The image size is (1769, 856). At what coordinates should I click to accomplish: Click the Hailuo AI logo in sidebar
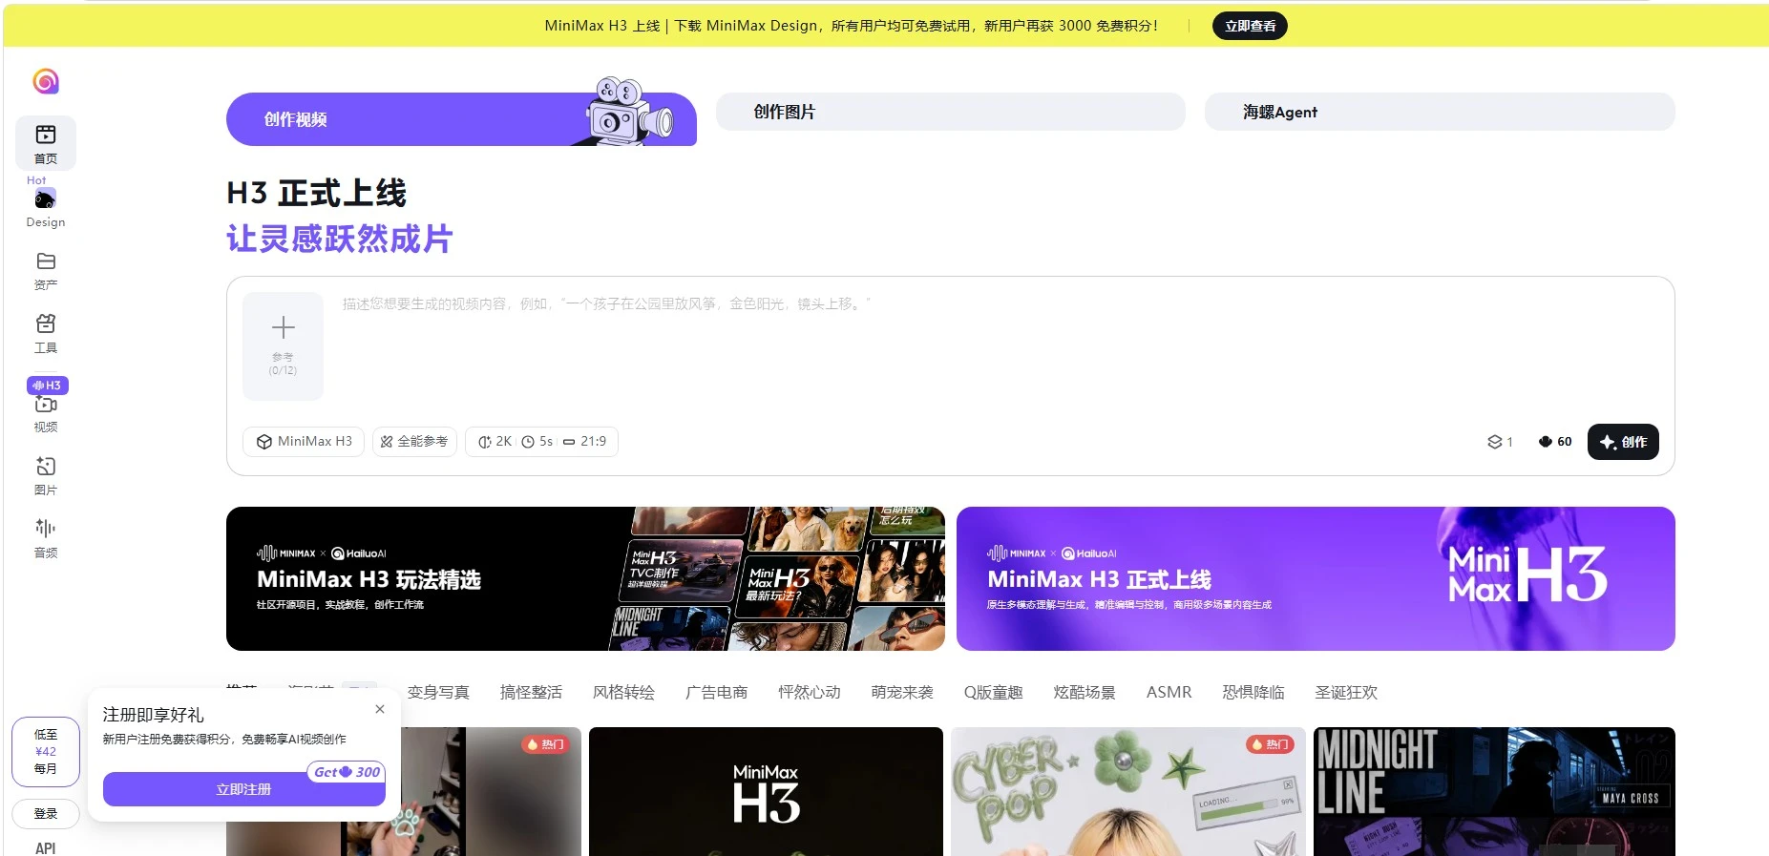[x=46, y=81]
